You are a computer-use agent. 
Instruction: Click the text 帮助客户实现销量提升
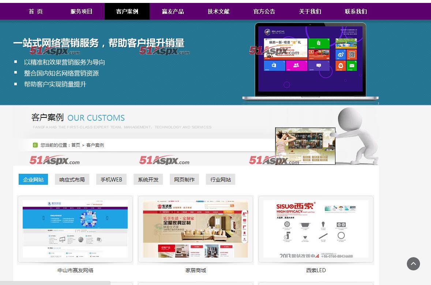(55, 85)
